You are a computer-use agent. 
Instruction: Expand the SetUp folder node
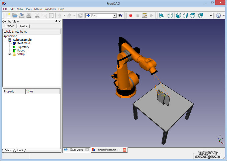(10, 54)
